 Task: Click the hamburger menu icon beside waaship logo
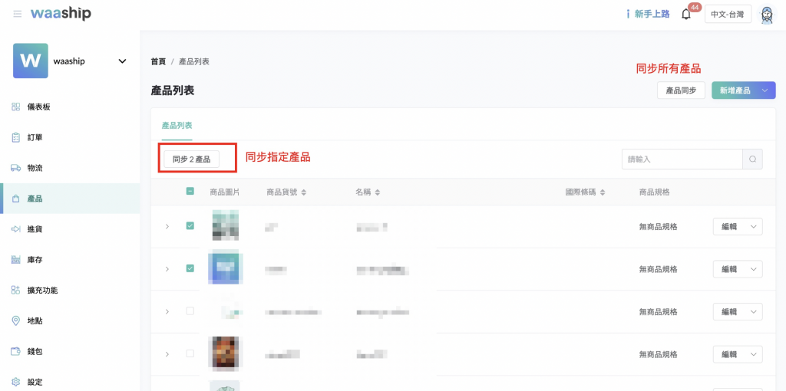17,14
